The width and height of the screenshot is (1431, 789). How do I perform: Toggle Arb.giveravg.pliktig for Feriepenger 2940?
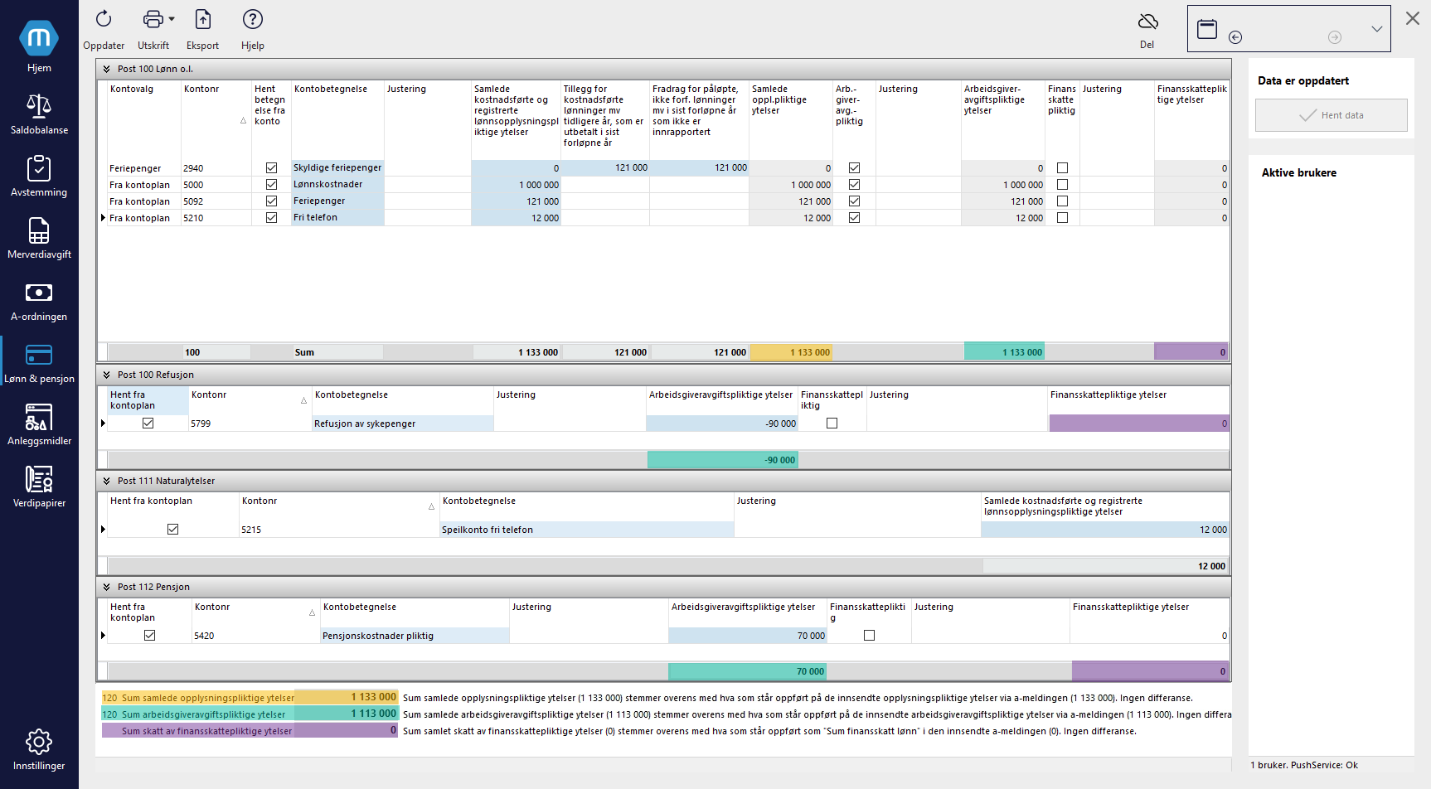pos(854,168)
